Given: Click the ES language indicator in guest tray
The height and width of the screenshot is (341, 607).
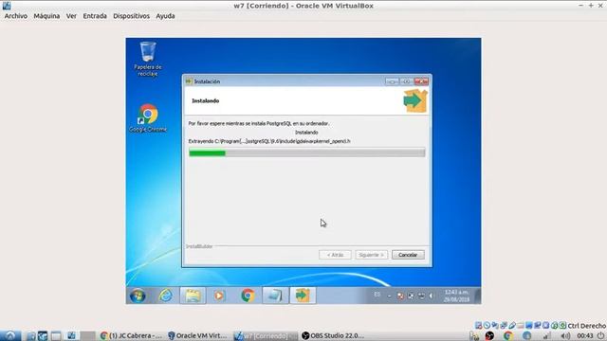Looking at the screenshot, I should pyautogui.click(x=377, y=295).
